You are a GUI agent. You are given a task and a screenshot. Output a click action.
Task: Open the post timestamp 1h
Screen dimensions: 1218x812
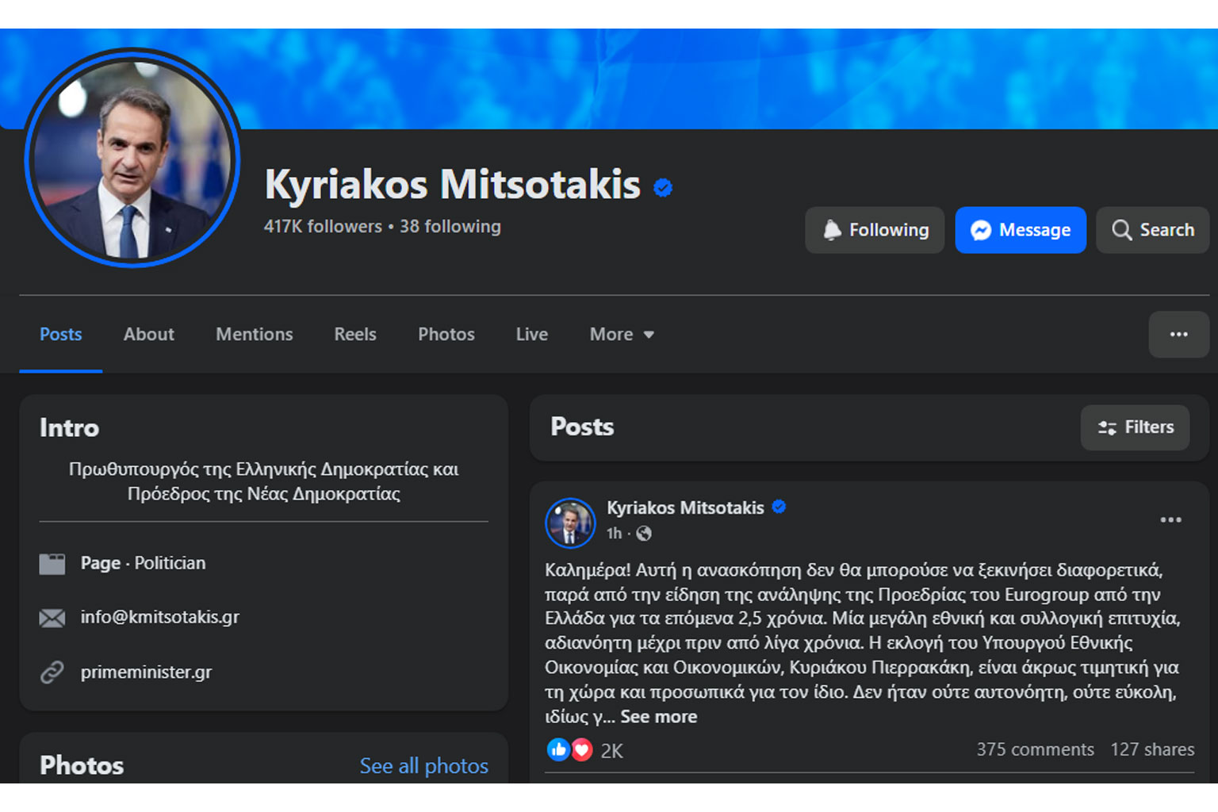(x=614, y=534)
